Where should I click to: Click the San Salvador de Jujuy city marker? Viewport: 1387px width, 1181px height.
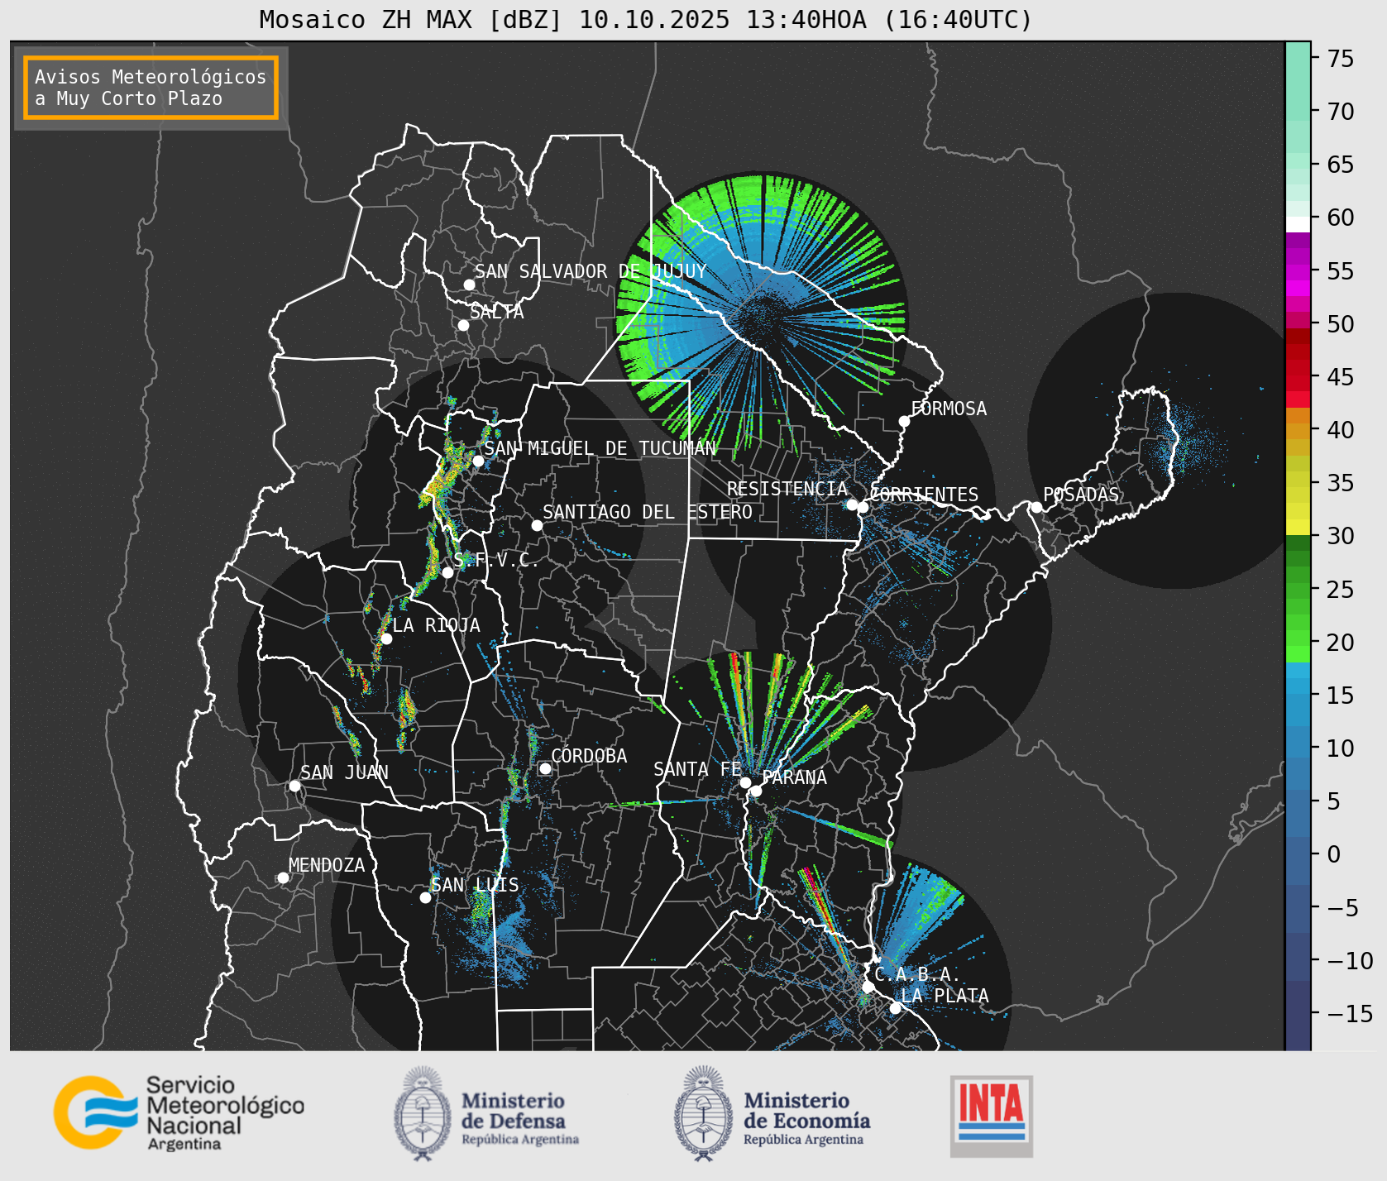(x=469, y=284)
